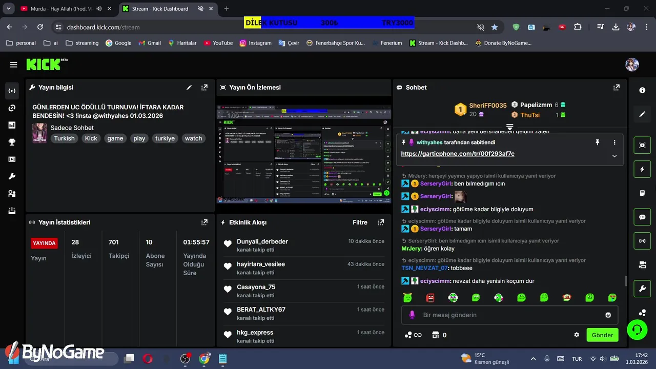
Task: Pop out the Yayın bilgisi panel
Action: point(204,88)
